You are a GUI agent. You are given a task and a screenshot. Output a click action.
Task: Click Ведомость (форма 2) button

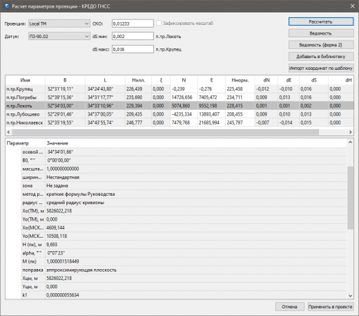pos(321,45)
